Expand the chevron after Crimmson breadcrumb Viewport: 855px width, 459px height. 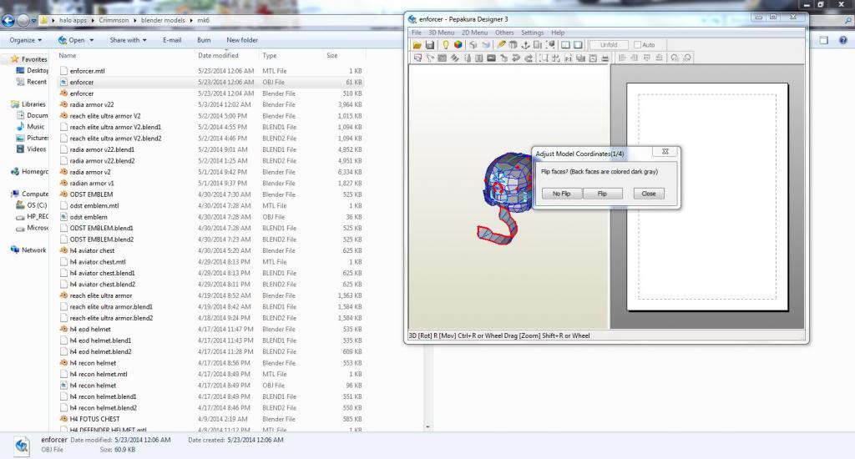135,20
